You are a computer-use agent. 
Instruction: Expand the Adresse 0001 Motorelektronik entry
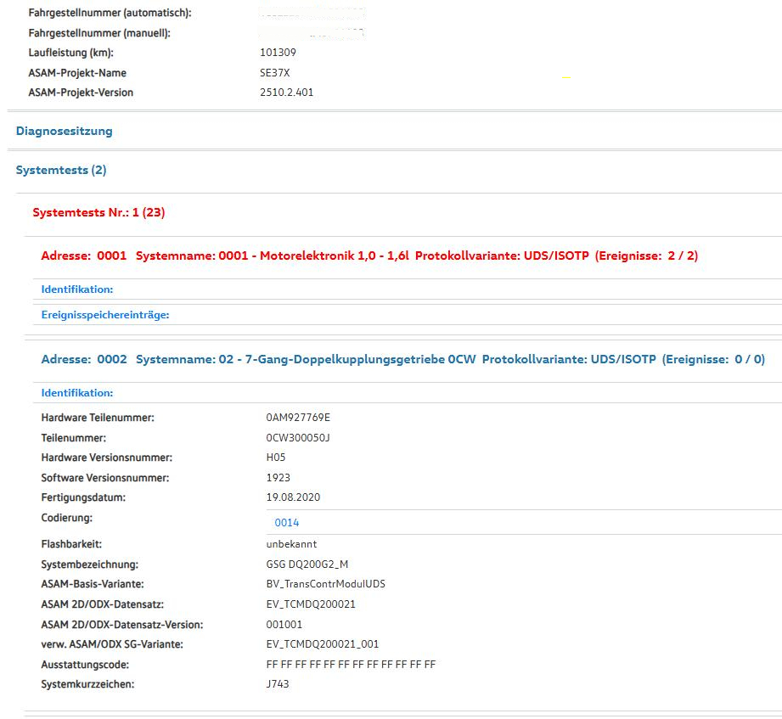click(368, 256)
